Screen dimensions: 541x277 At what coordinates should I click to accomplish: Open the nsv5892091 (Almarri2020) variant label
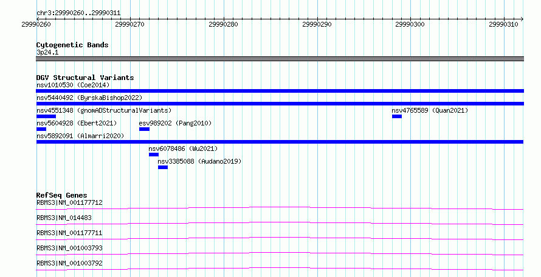pos(80,136)
